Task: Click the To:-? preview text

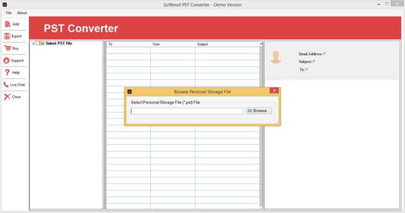Action: click(x=304, y=69)
